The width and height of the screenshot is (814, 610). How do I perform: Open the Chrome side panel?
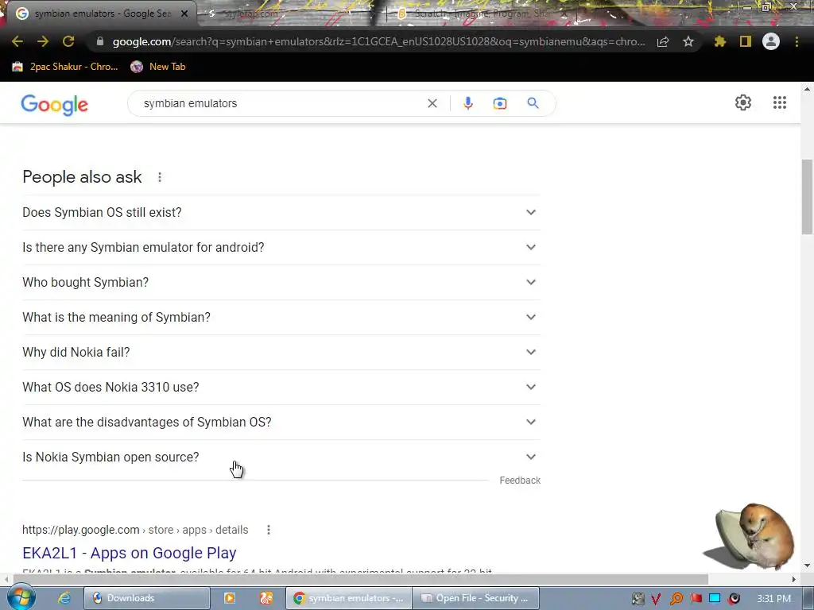(x=746, y=41)
